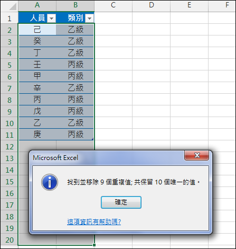
Task: Select cell containing 乙 in column A
Action: pos(37,123)
